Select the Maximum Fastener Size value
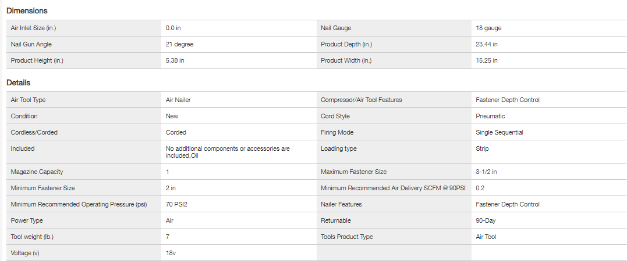Image resolution: width=627 pixels, height=261 pixels. coord(486,172)
